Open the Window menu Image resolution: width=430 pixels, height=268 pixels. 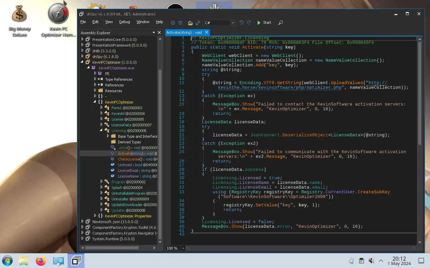tap(143, 22)
